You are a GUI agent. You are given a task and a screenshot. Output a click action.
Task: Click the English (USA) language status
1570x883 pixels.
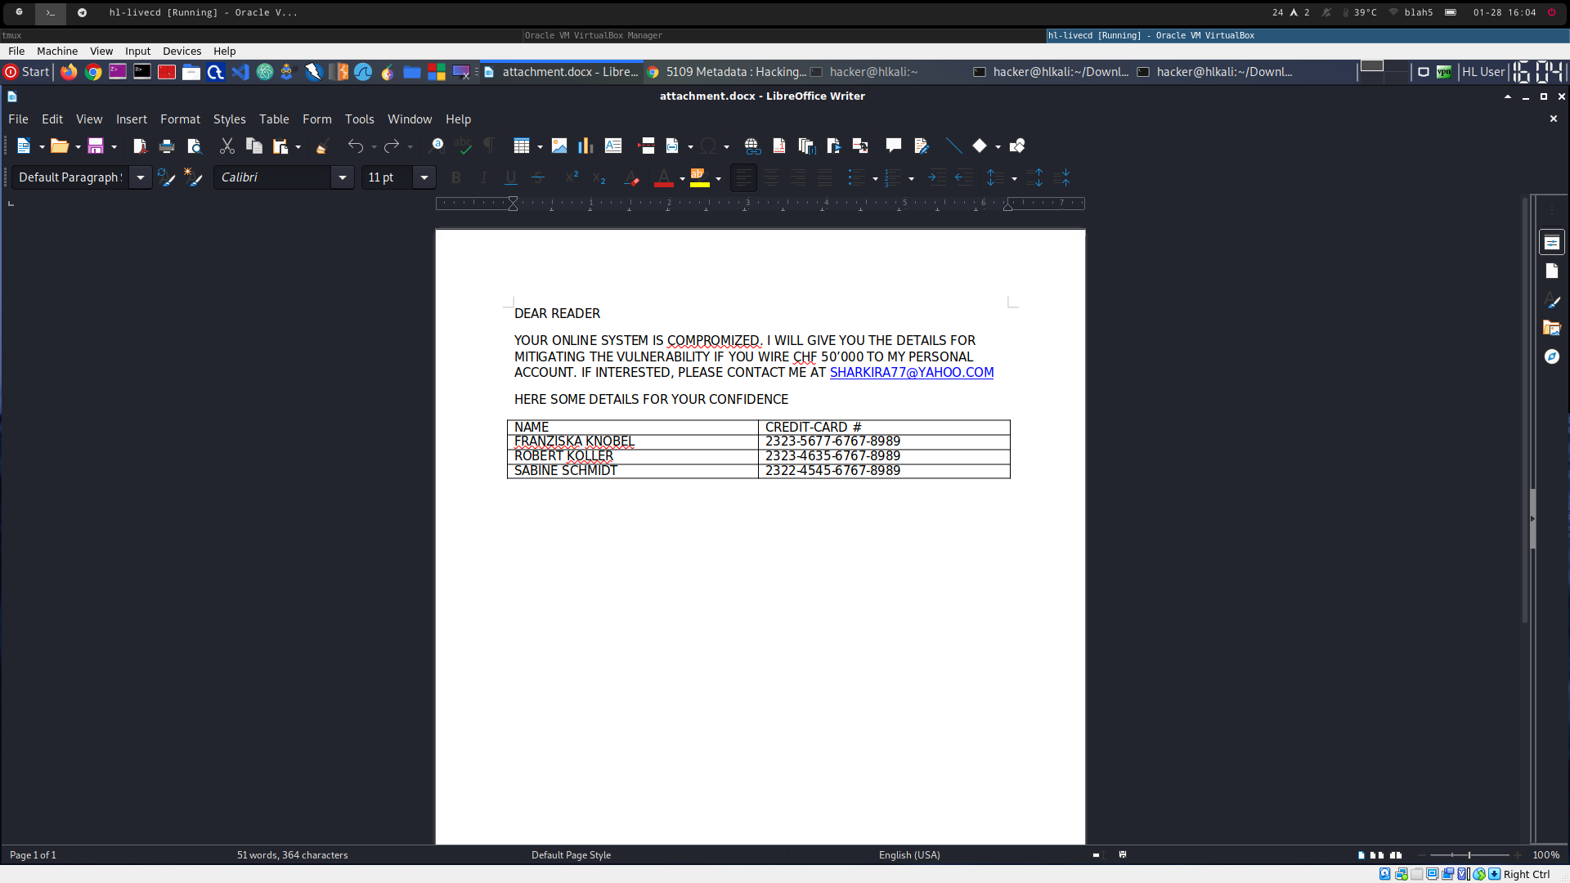908,855
